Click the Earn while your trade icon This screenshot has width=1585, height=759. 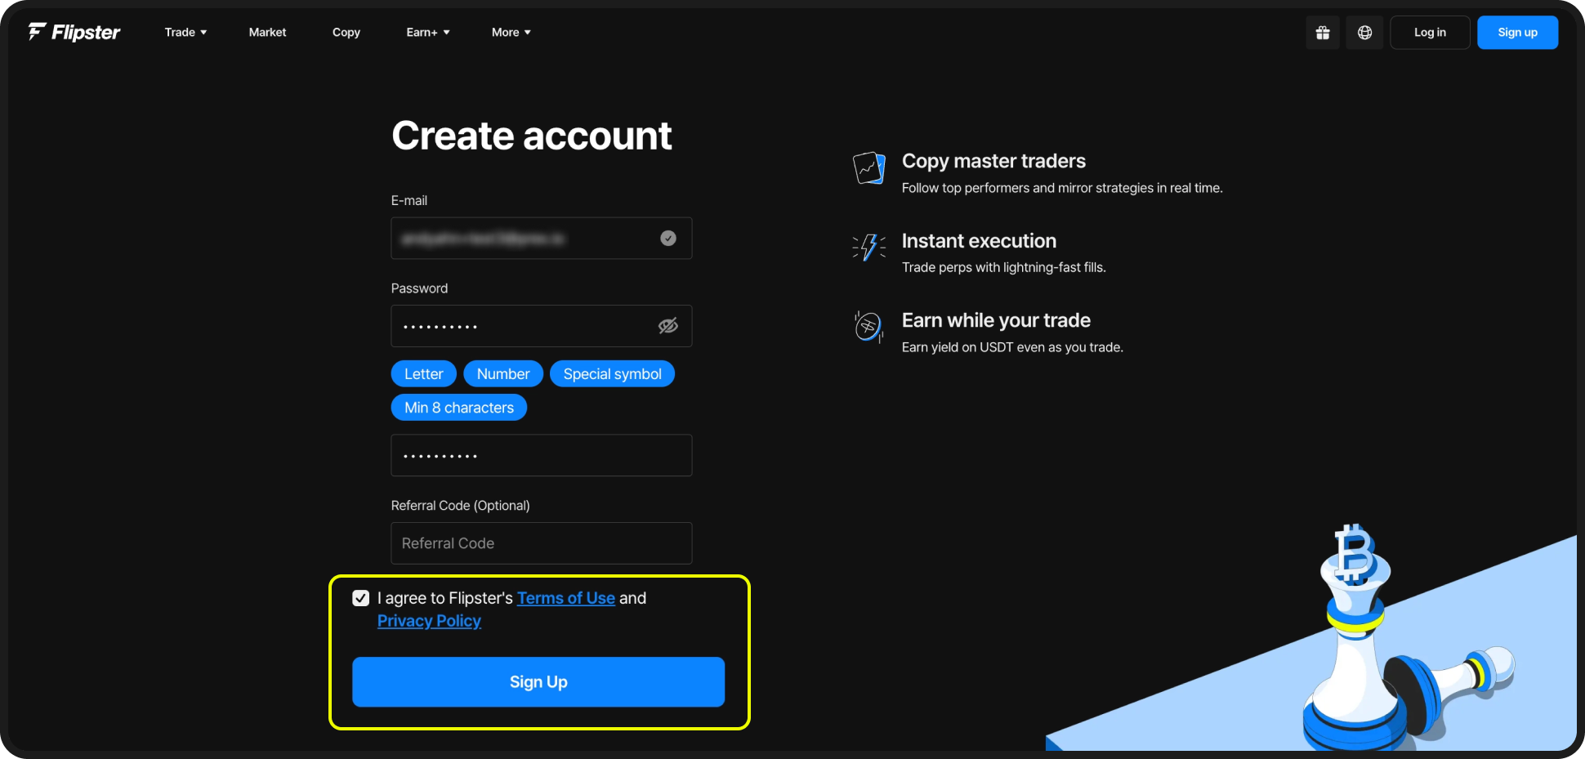pos(868,327)
